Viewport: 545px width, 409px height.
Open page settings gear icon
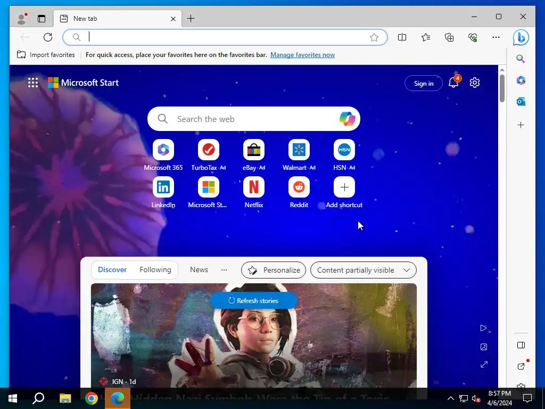[x=475, y=83]
